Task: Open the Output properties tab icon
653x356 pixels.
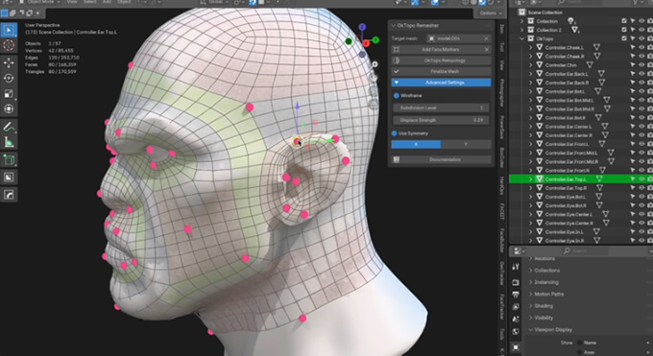Action: [x=516, y=295]
